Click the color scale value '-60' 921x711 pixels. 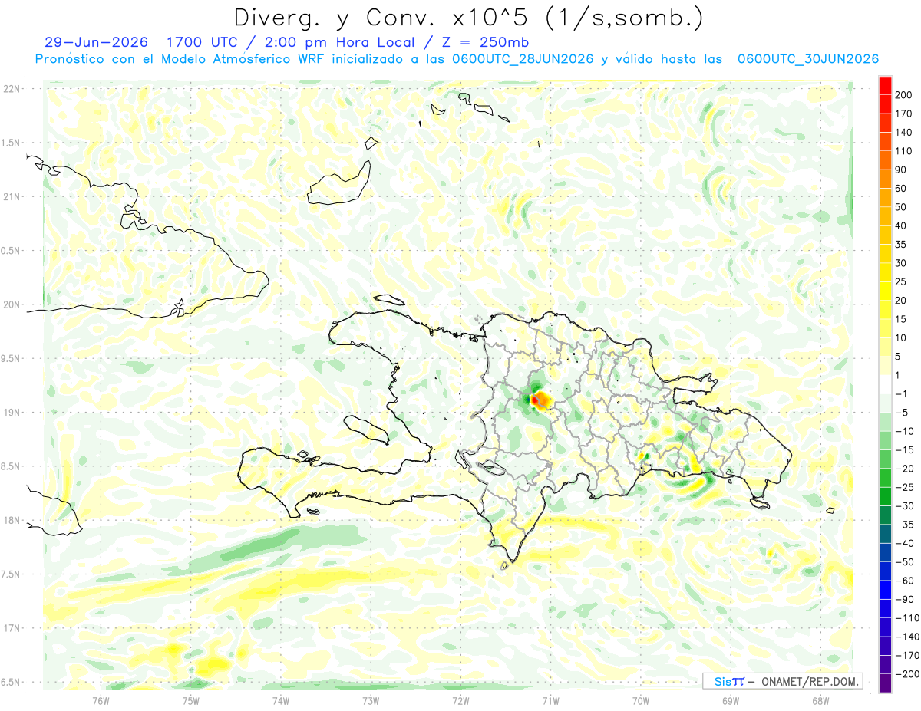[x=905, y=581]
